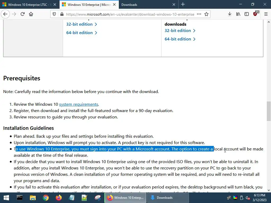This screenshot has height=203, width=271.
Task: Click the colorful display tray icon
Action: (x=235, y=198)
